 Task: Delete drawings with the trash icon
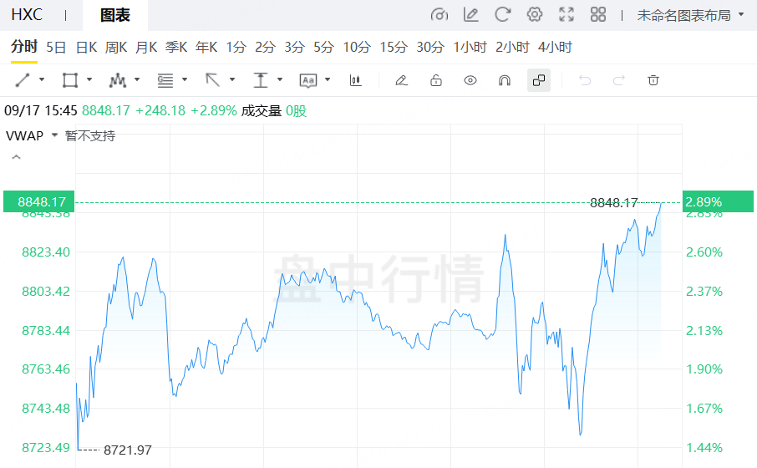(653, 80)
